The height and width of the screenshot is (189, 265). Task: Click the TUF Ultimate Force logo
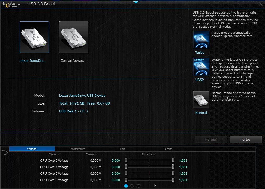coord(11,4)
